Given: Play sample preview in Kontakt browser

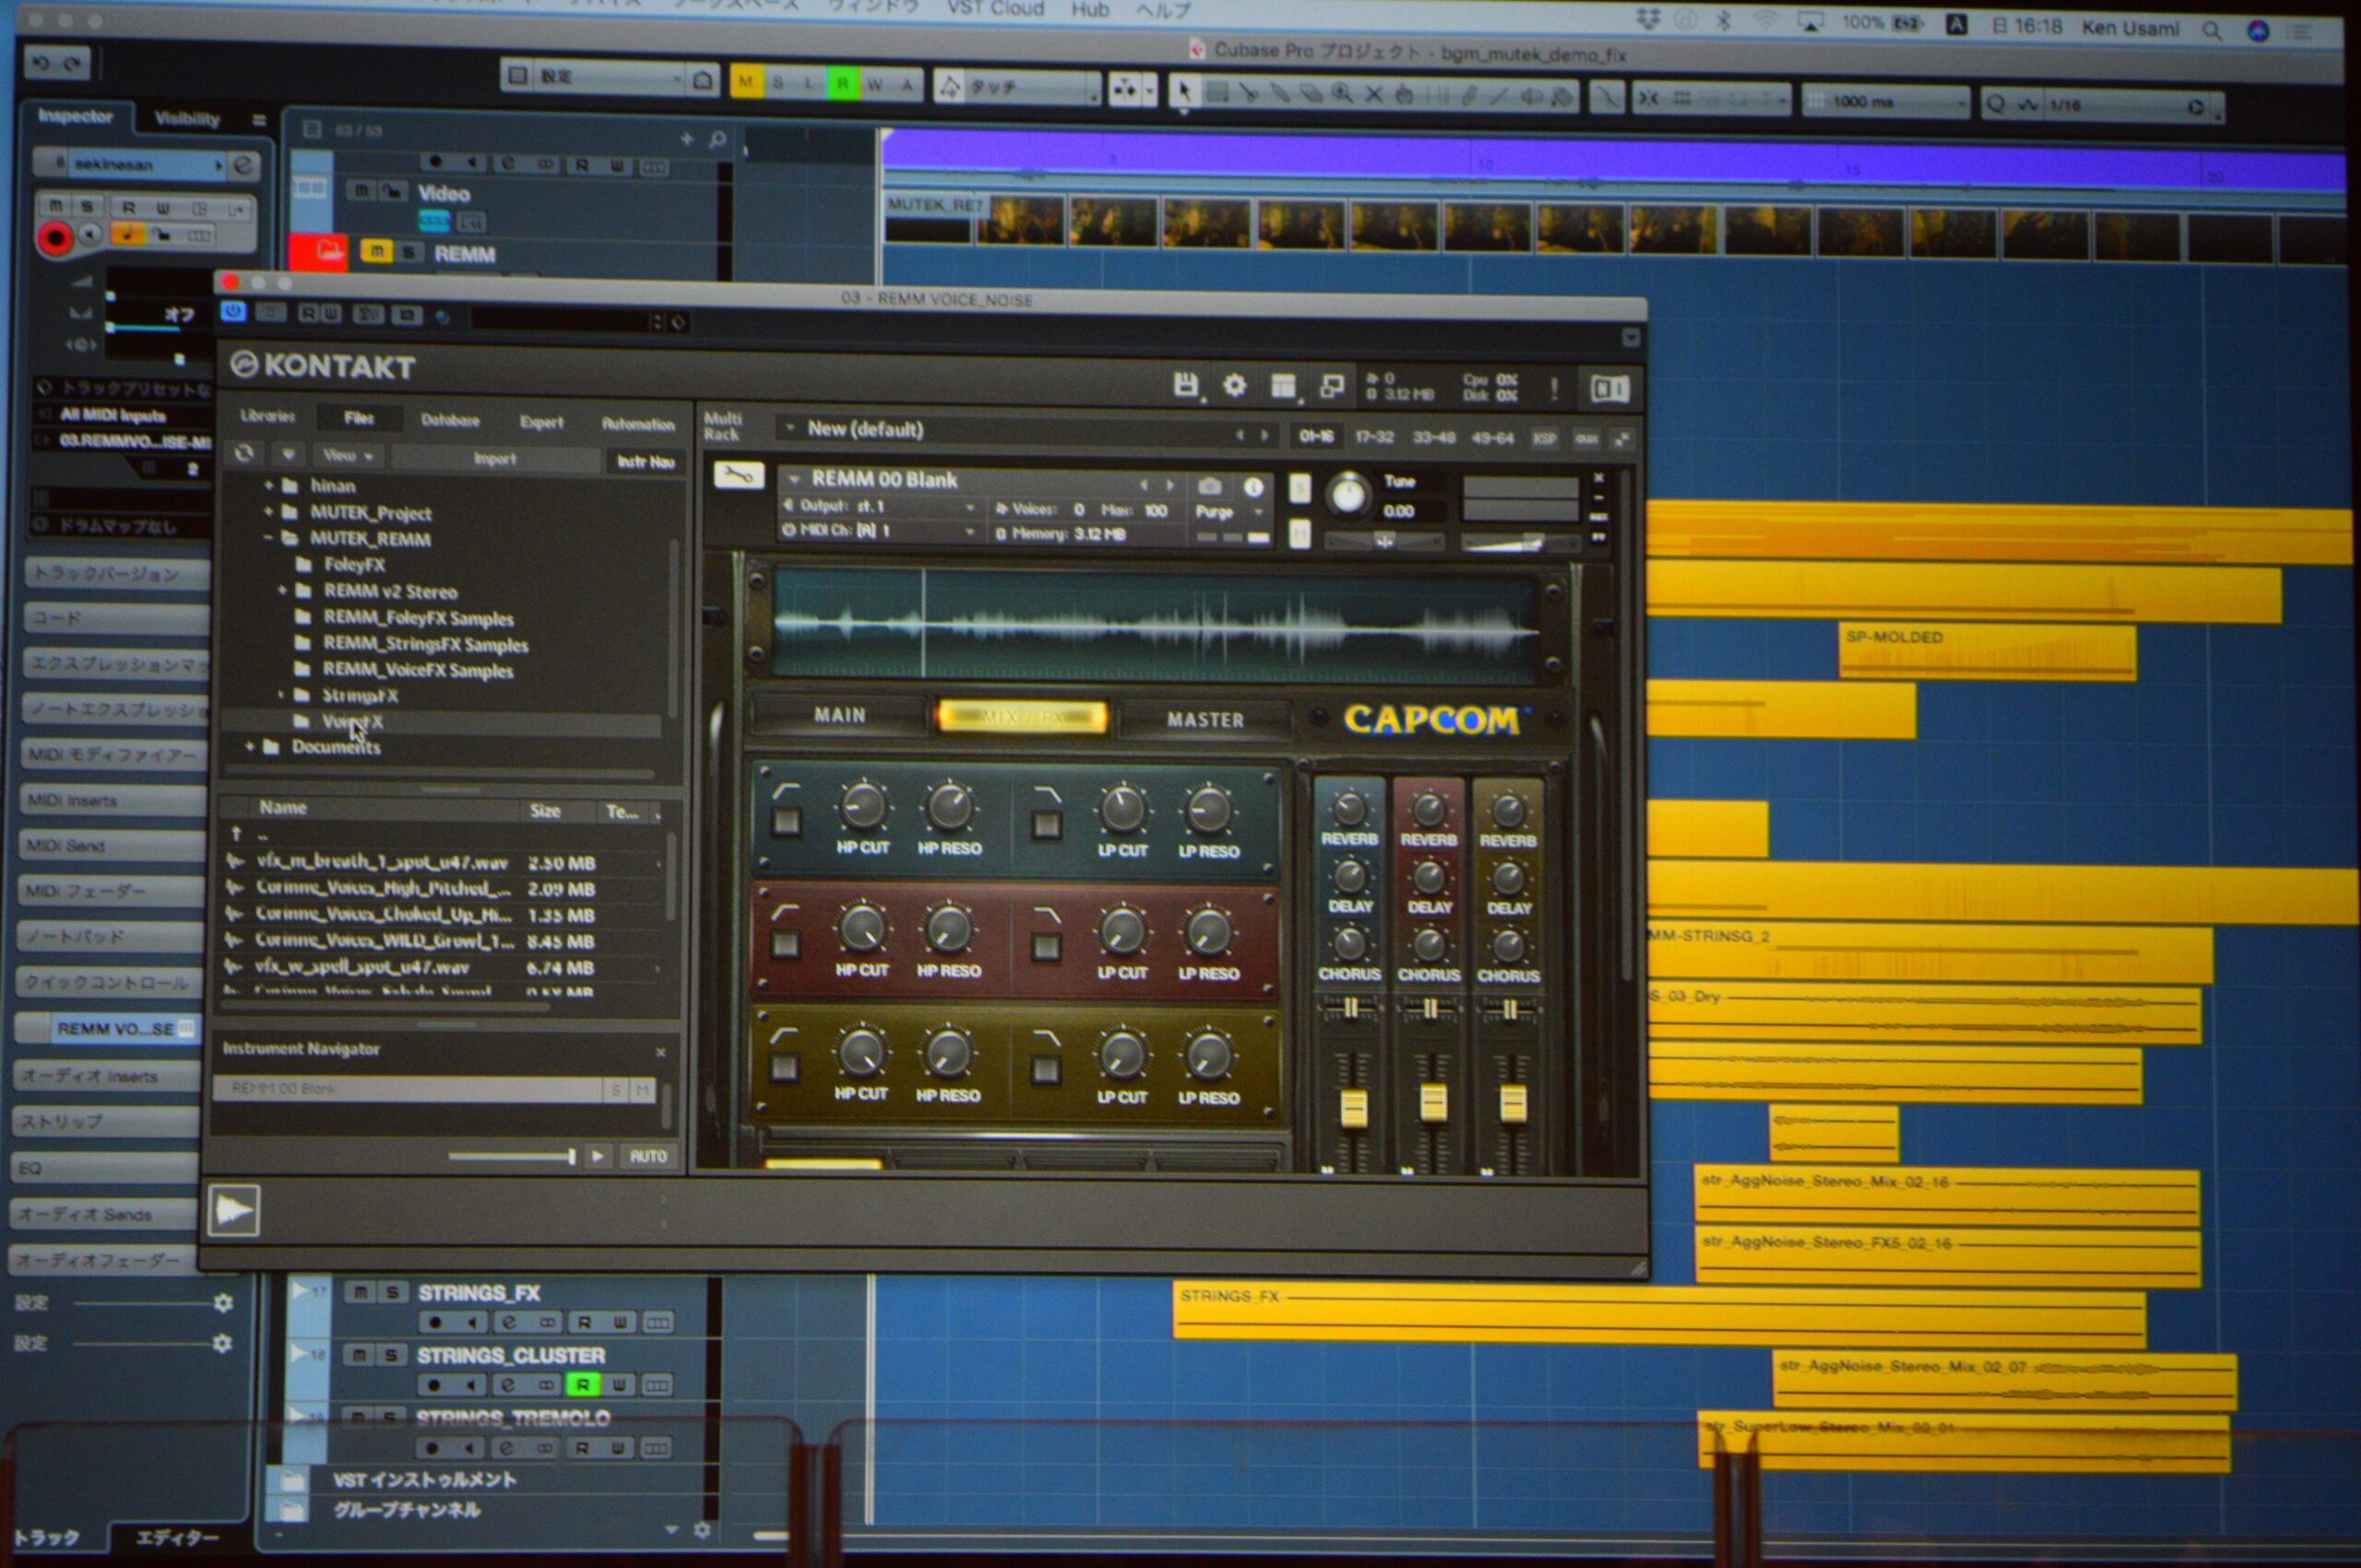Looking at the screenshot, I should [597, 1156].
